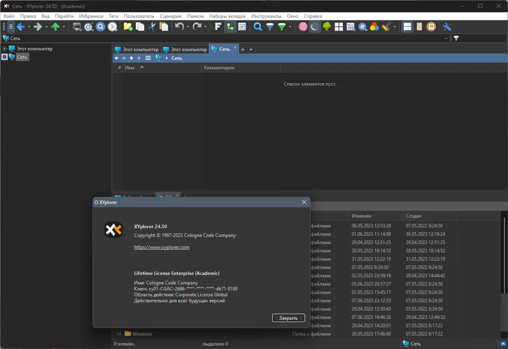Create a new folder using the toolbar icon
The height and width of the screenshot is (349, 508).
[127, 27]
